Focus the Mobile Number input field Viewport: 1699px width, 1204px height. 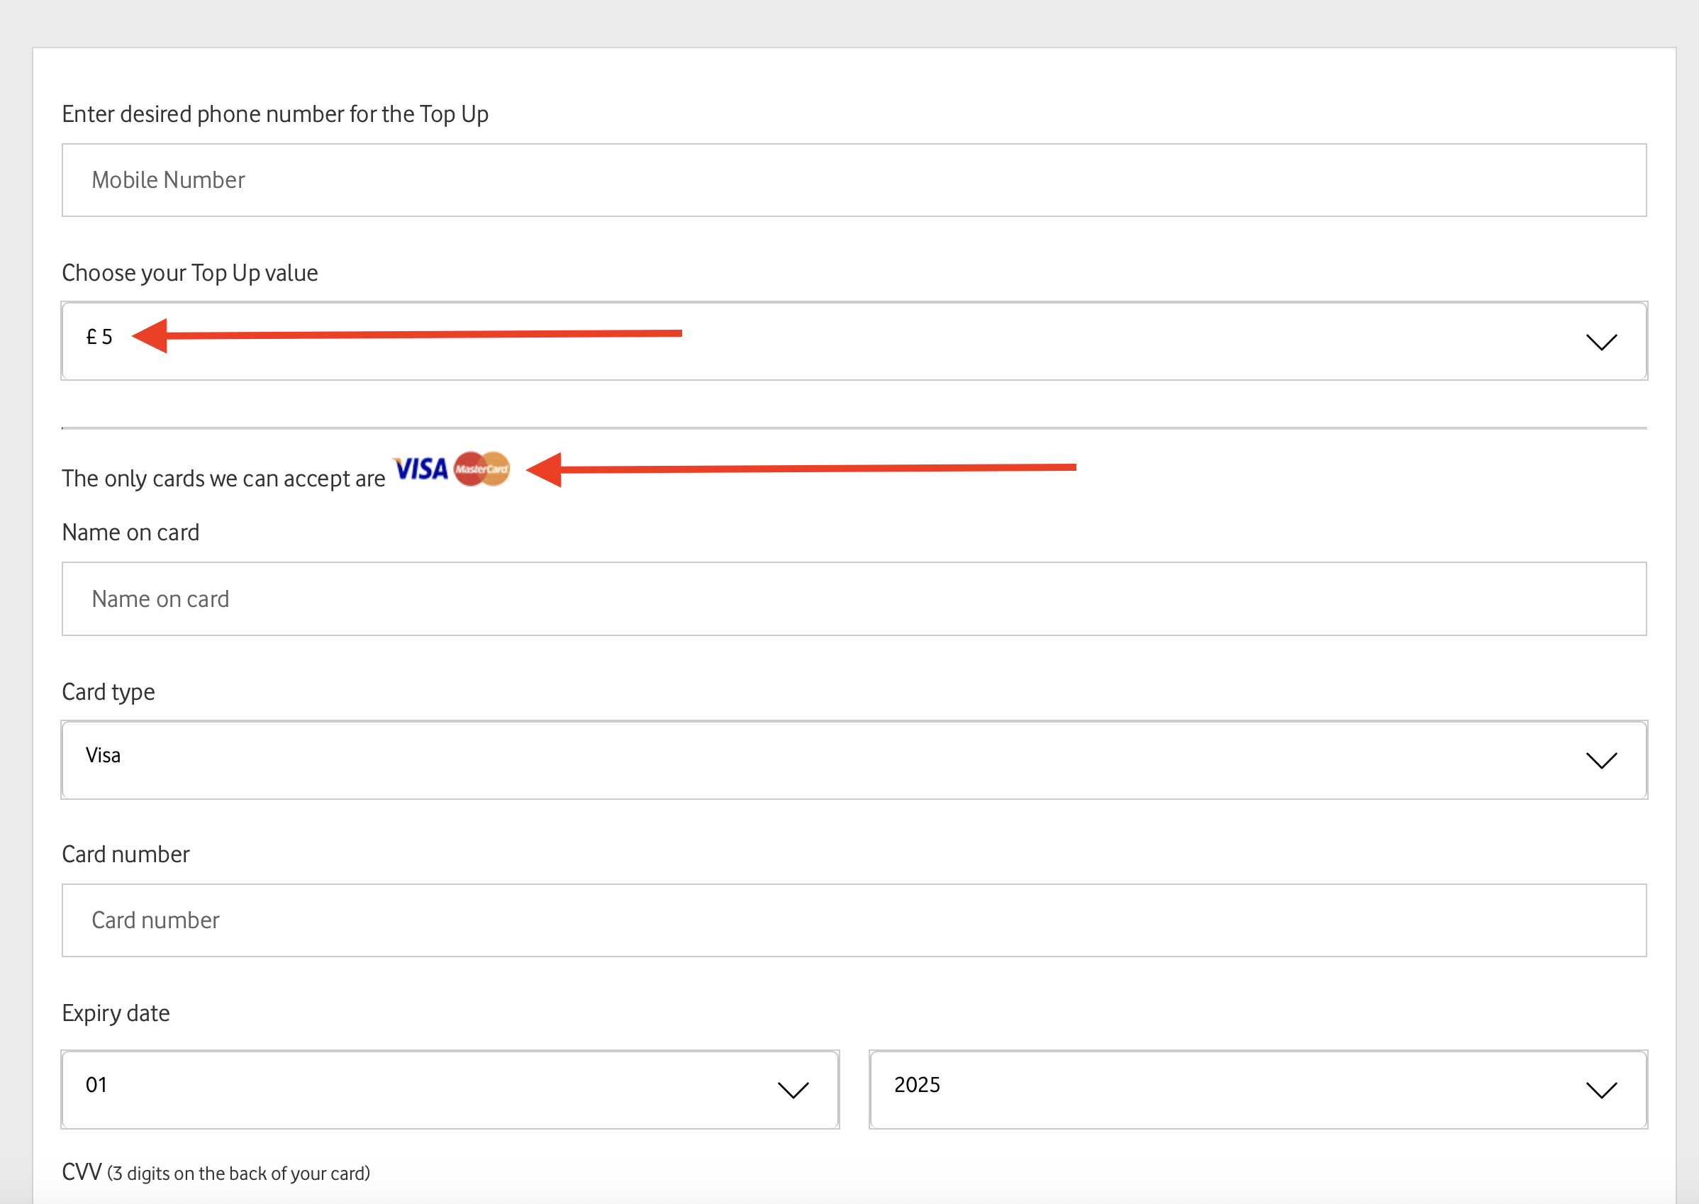pos(852,180)
